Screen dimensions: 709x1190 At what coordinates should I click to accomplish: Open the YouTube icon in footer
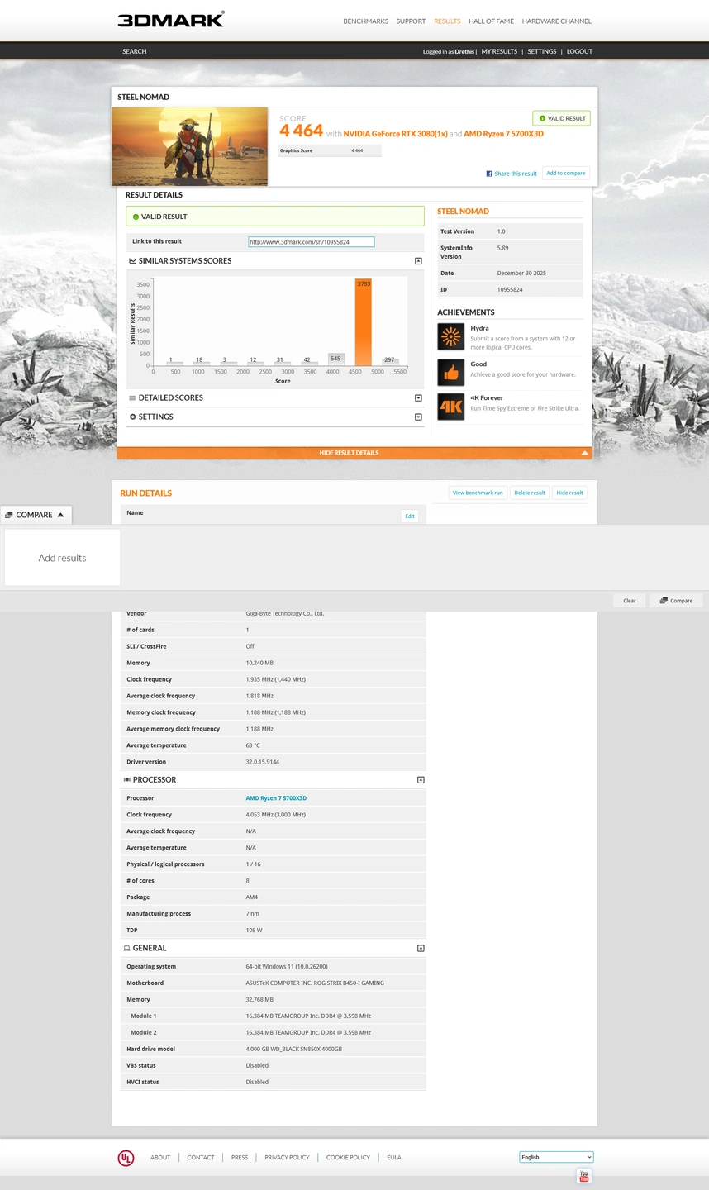coord(583,1176)
